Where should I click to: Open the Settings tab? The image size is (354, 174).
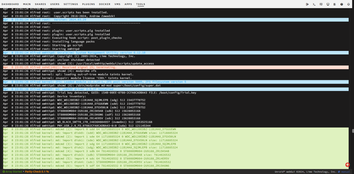[x=71, y=4]
